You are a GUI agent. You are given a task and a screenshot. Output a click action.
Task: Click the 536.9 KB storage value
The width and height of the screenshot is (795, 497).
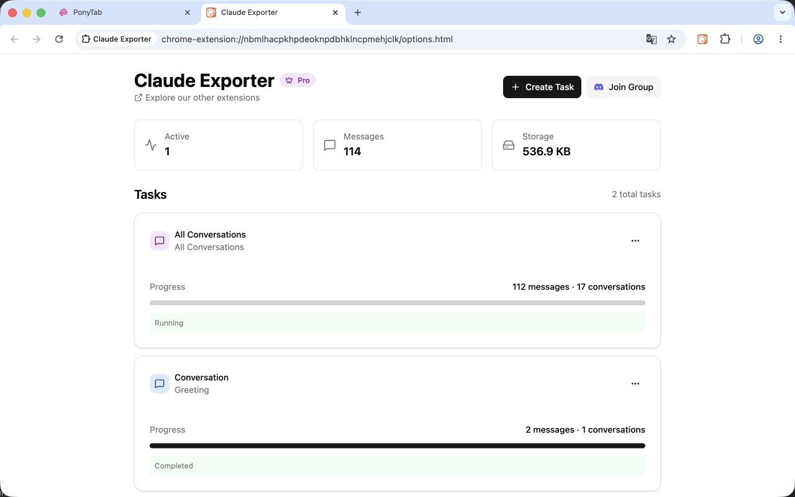547,152
